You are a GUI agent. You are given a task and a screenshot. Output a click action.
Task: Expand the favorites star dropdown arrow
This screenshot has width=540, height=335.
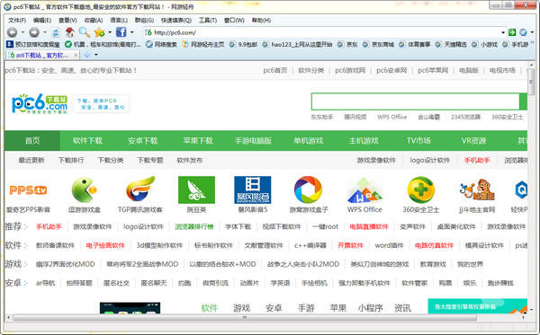[x=110, y=32]
